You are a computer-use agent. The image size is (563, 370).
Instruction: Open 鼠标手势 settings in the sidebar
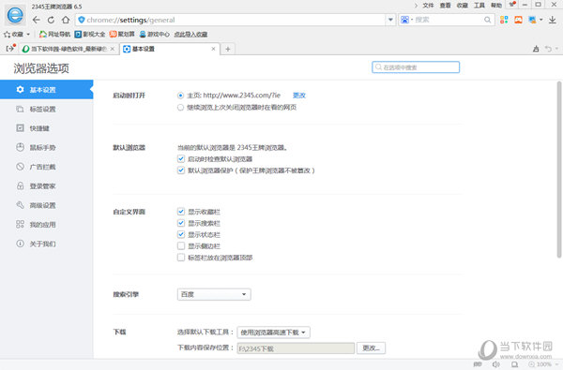(47, 147)
